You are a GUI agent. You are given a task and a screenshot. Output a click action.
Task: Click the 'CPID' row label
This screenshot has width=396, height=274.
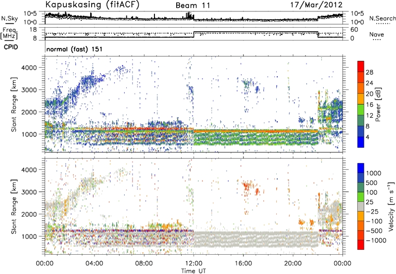(x=11, y=47)
